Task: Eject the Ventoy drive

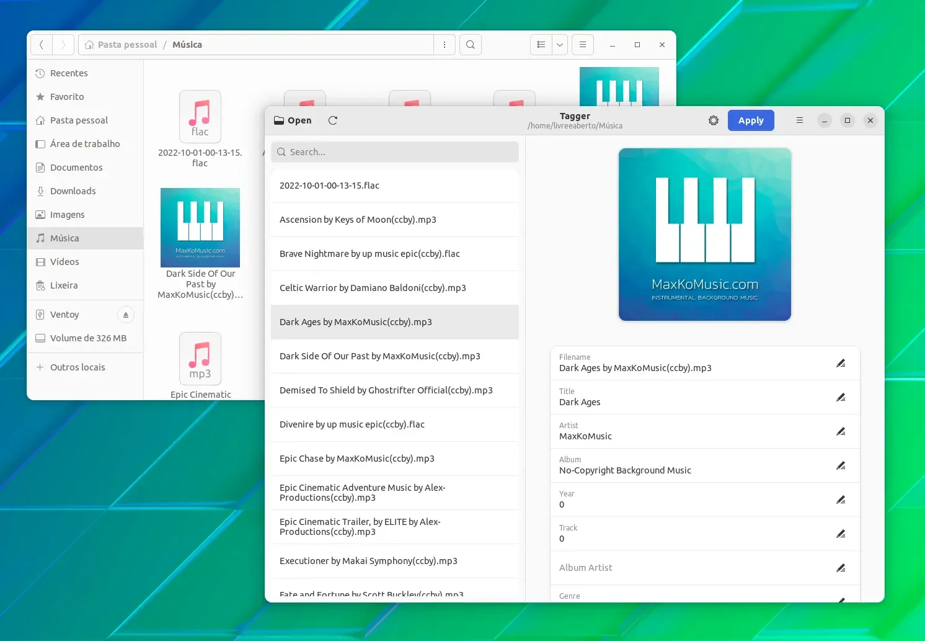Action: [x=126, y=315]
